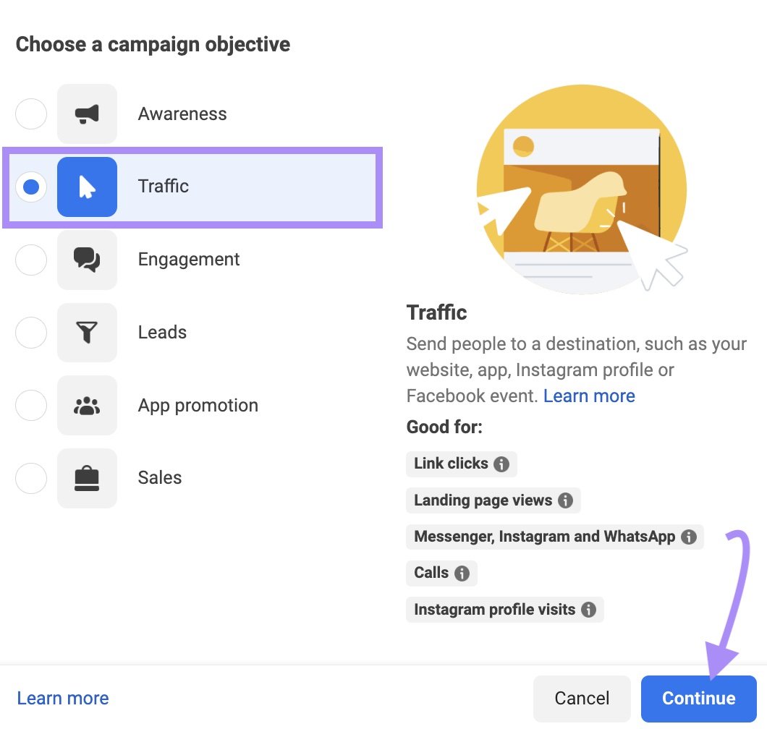Click the Sales briefcase icon
767x729 pixels.
tap(87, 478)
